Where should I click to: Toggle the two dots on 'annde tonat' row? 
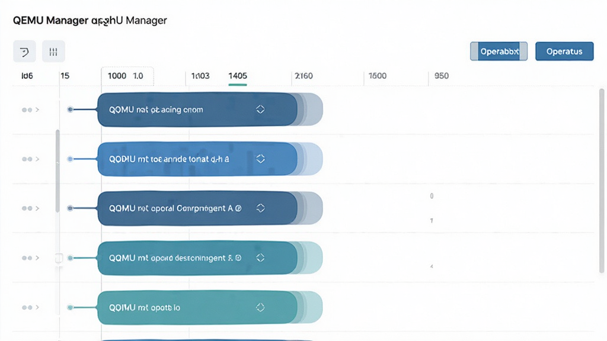pyautogui.click(x=27, y=159)
